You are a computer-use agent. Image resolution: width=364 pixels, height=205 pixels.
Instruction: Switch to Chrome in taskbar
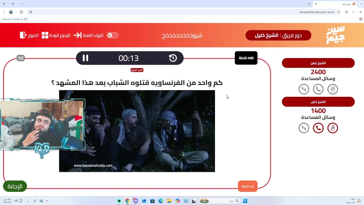click(x=127, y=201)
